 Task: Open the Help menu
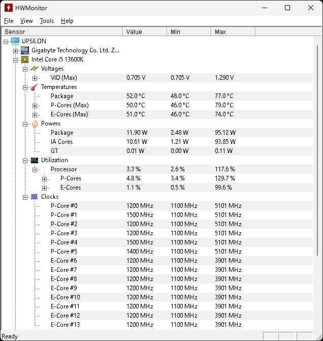pyautogui.click(x=67, y=21)
